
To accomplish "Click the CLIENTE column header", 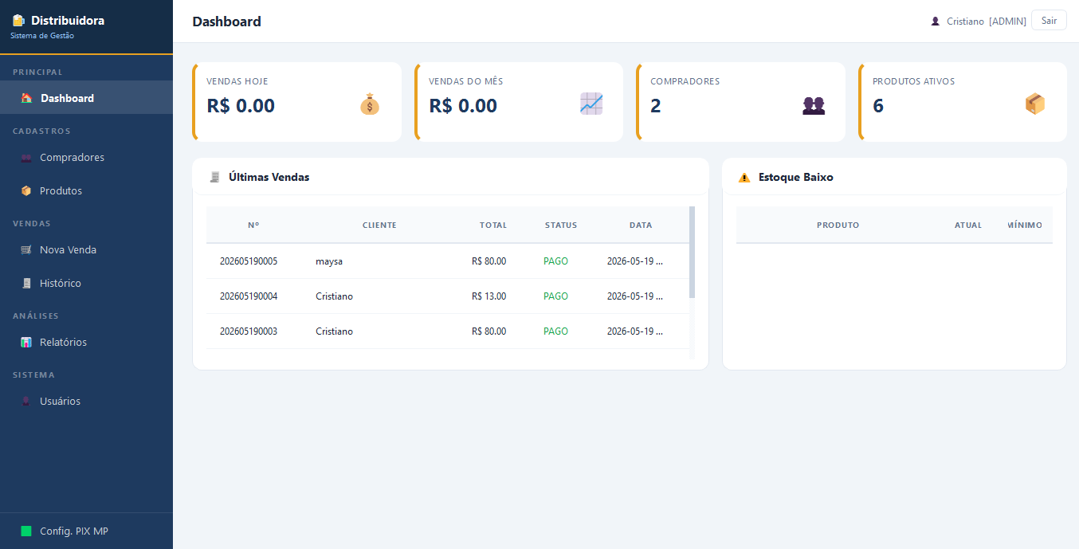I will pos(379,225).
